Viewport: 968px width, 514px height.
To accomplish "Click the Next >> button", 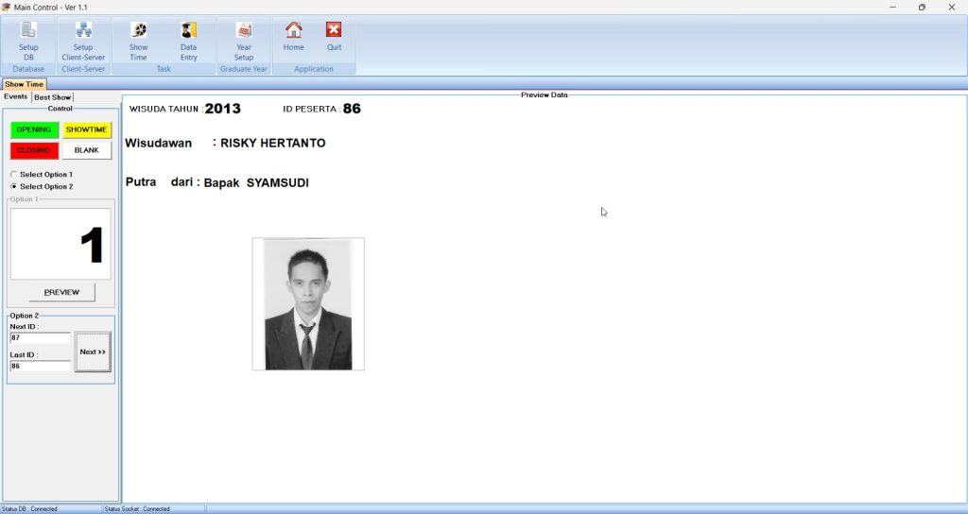I will (x=93, y=351).
